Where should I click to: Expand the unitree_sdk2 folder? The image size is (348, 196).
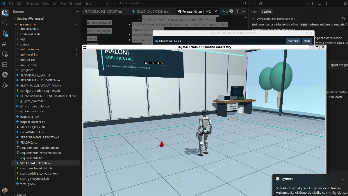(x=18, y=65)
